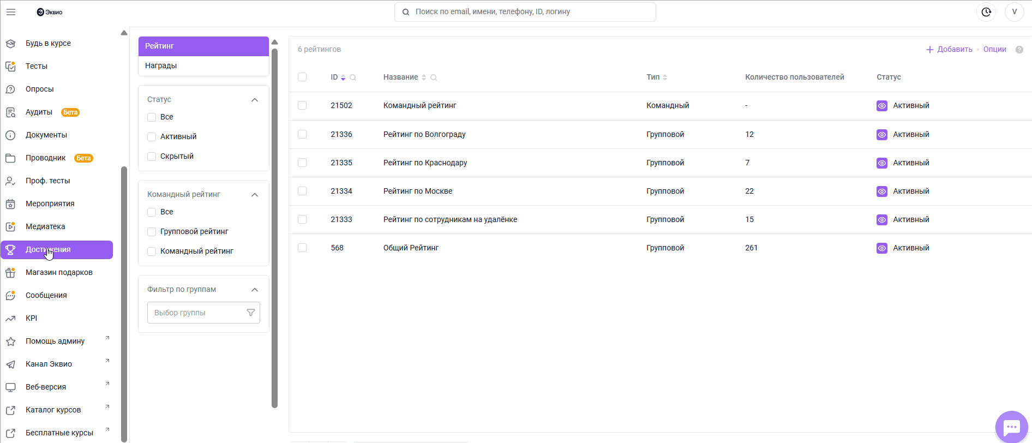This screenshot has height=443, width=1032.
Task: Open the Опции link
Action: tap(994, 49)
